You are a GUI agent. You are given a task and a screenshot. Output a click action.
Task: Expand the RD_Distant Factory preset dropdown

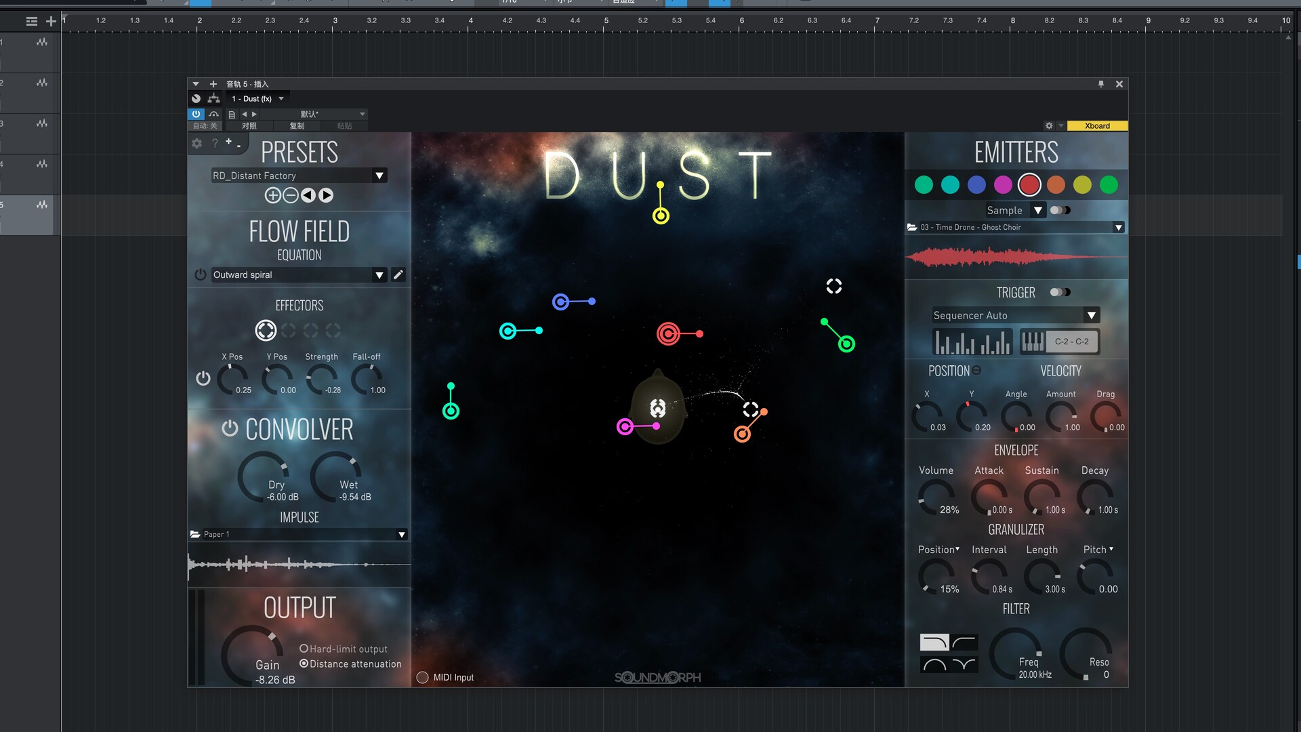[379, 176]
